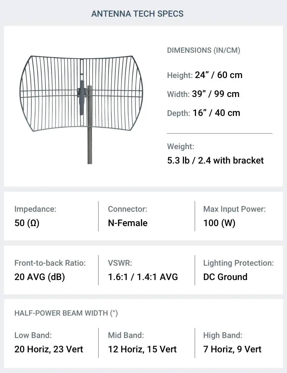Select the Depth 16” / 40 cm value

pyautogui.click(x=216, y=113)
